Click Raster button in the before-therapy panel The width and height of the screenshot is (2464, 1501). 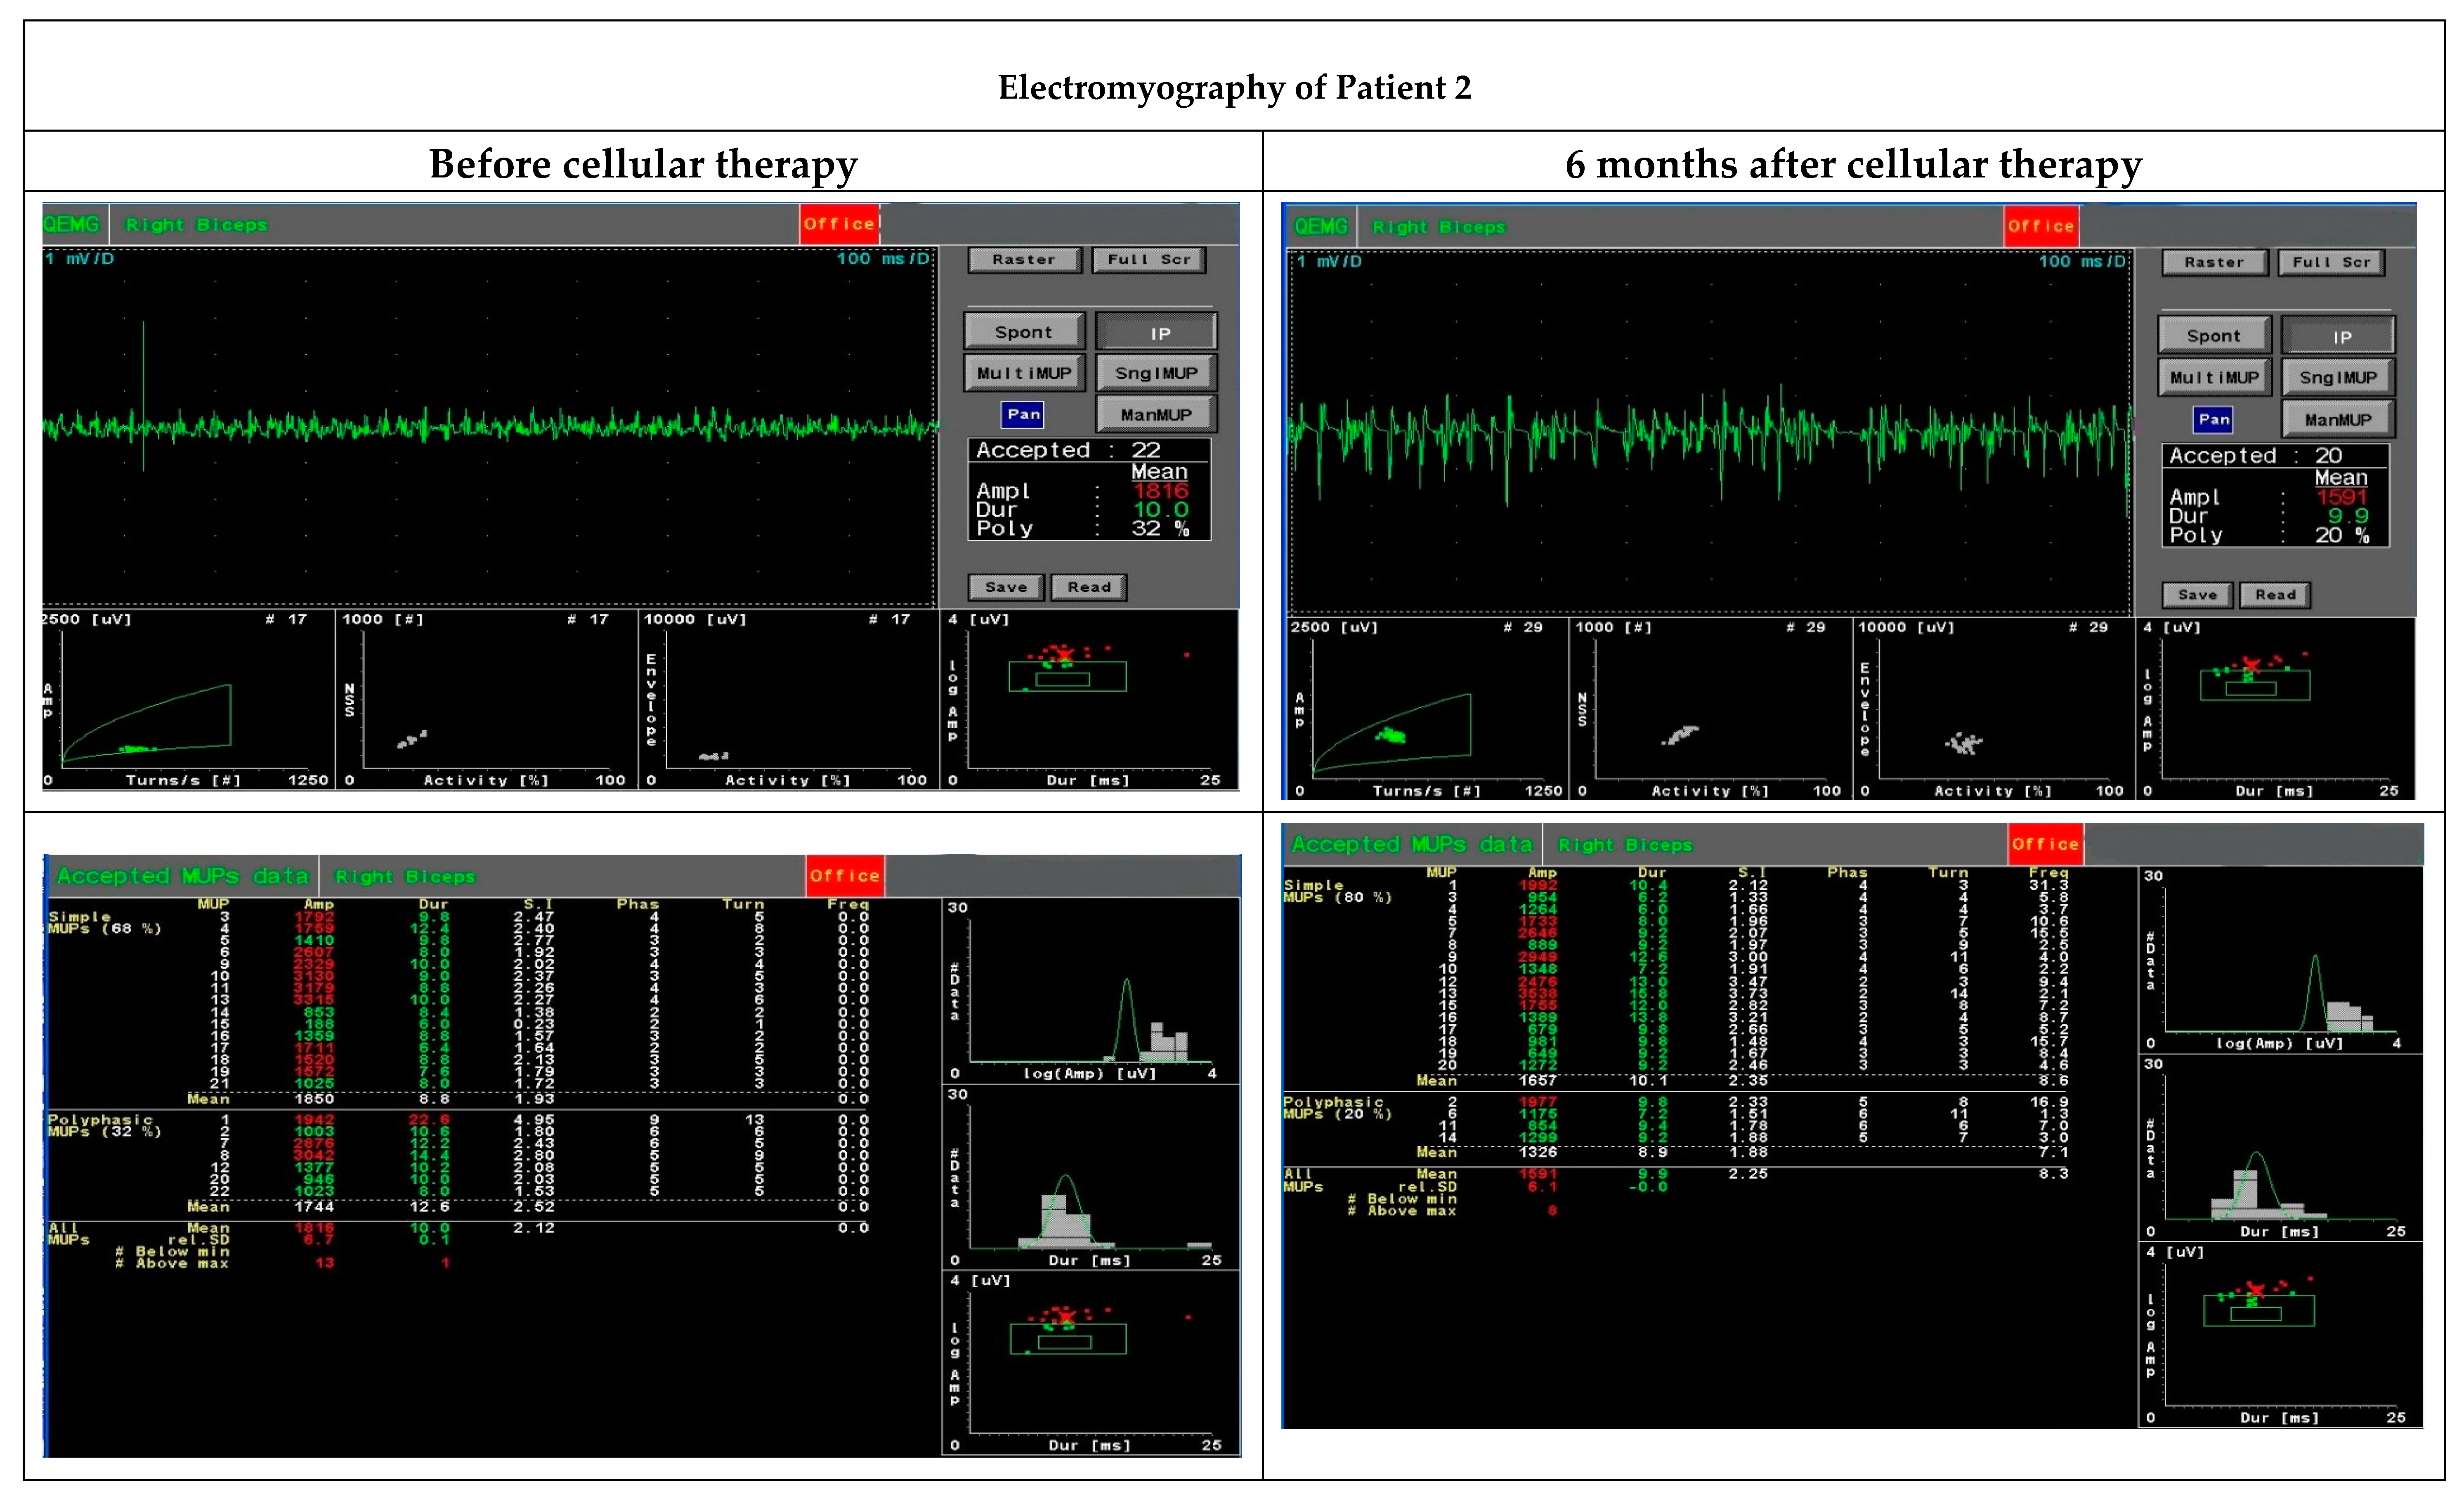tap(1024, 259)
